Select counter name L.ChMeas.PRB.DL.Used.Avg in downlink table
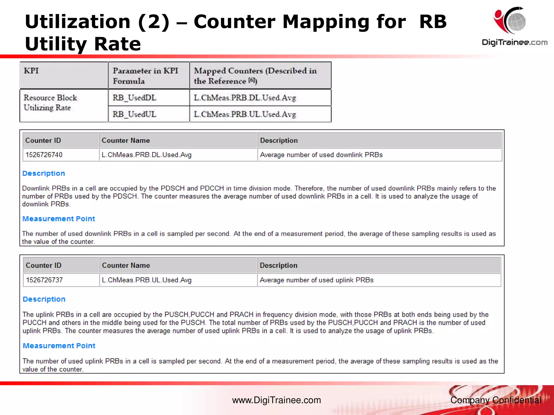554x415 pixels. (178, 155)
